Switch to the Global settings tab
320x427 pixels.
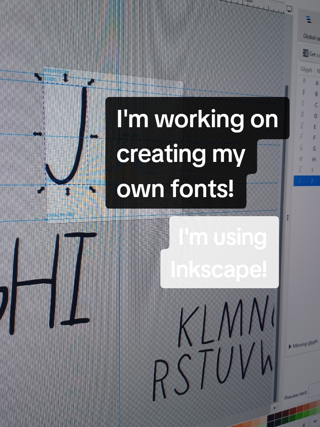pos(311,36)
